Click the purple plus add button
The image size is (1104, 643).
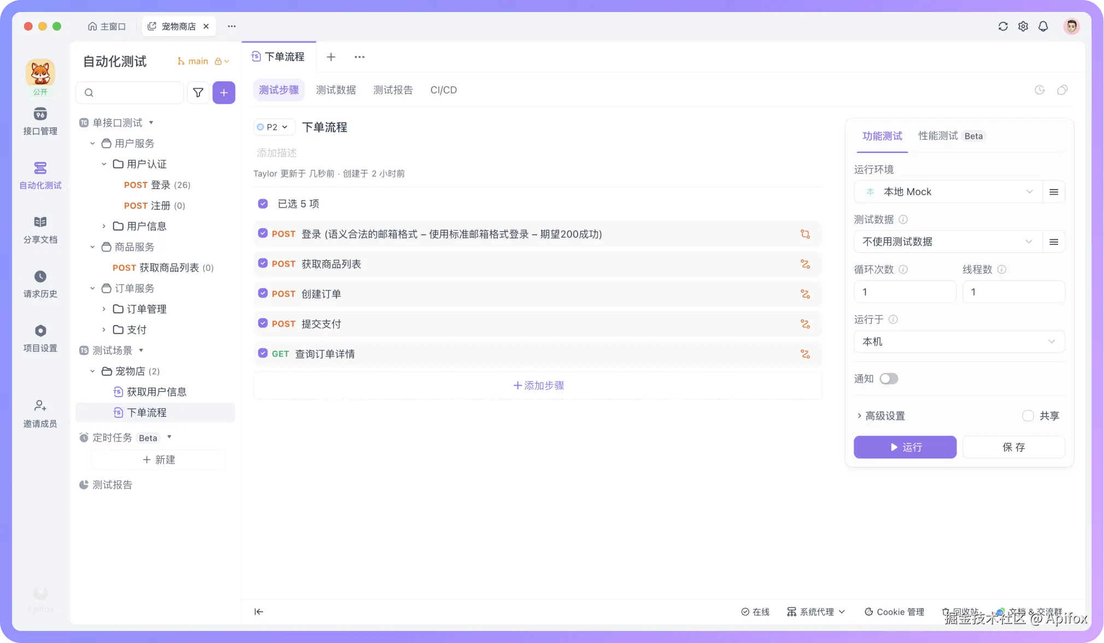224,93
